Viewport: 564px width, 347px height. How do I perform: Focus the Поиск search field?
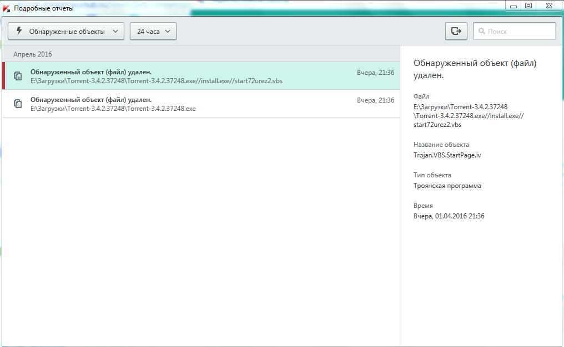(x=520, y=32)
